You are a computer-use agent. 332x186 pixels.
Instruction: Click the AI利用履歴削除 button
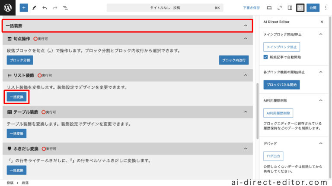(x=278, y=113)
